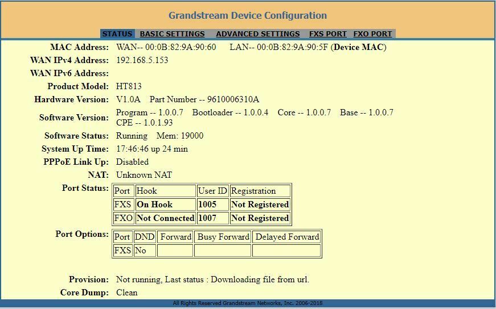
Task: Select User ID 1007 cell
Action: pyautogui.click(x=212, y=218)
